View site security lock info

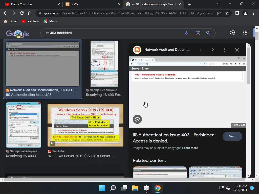(x=40, y=13)
